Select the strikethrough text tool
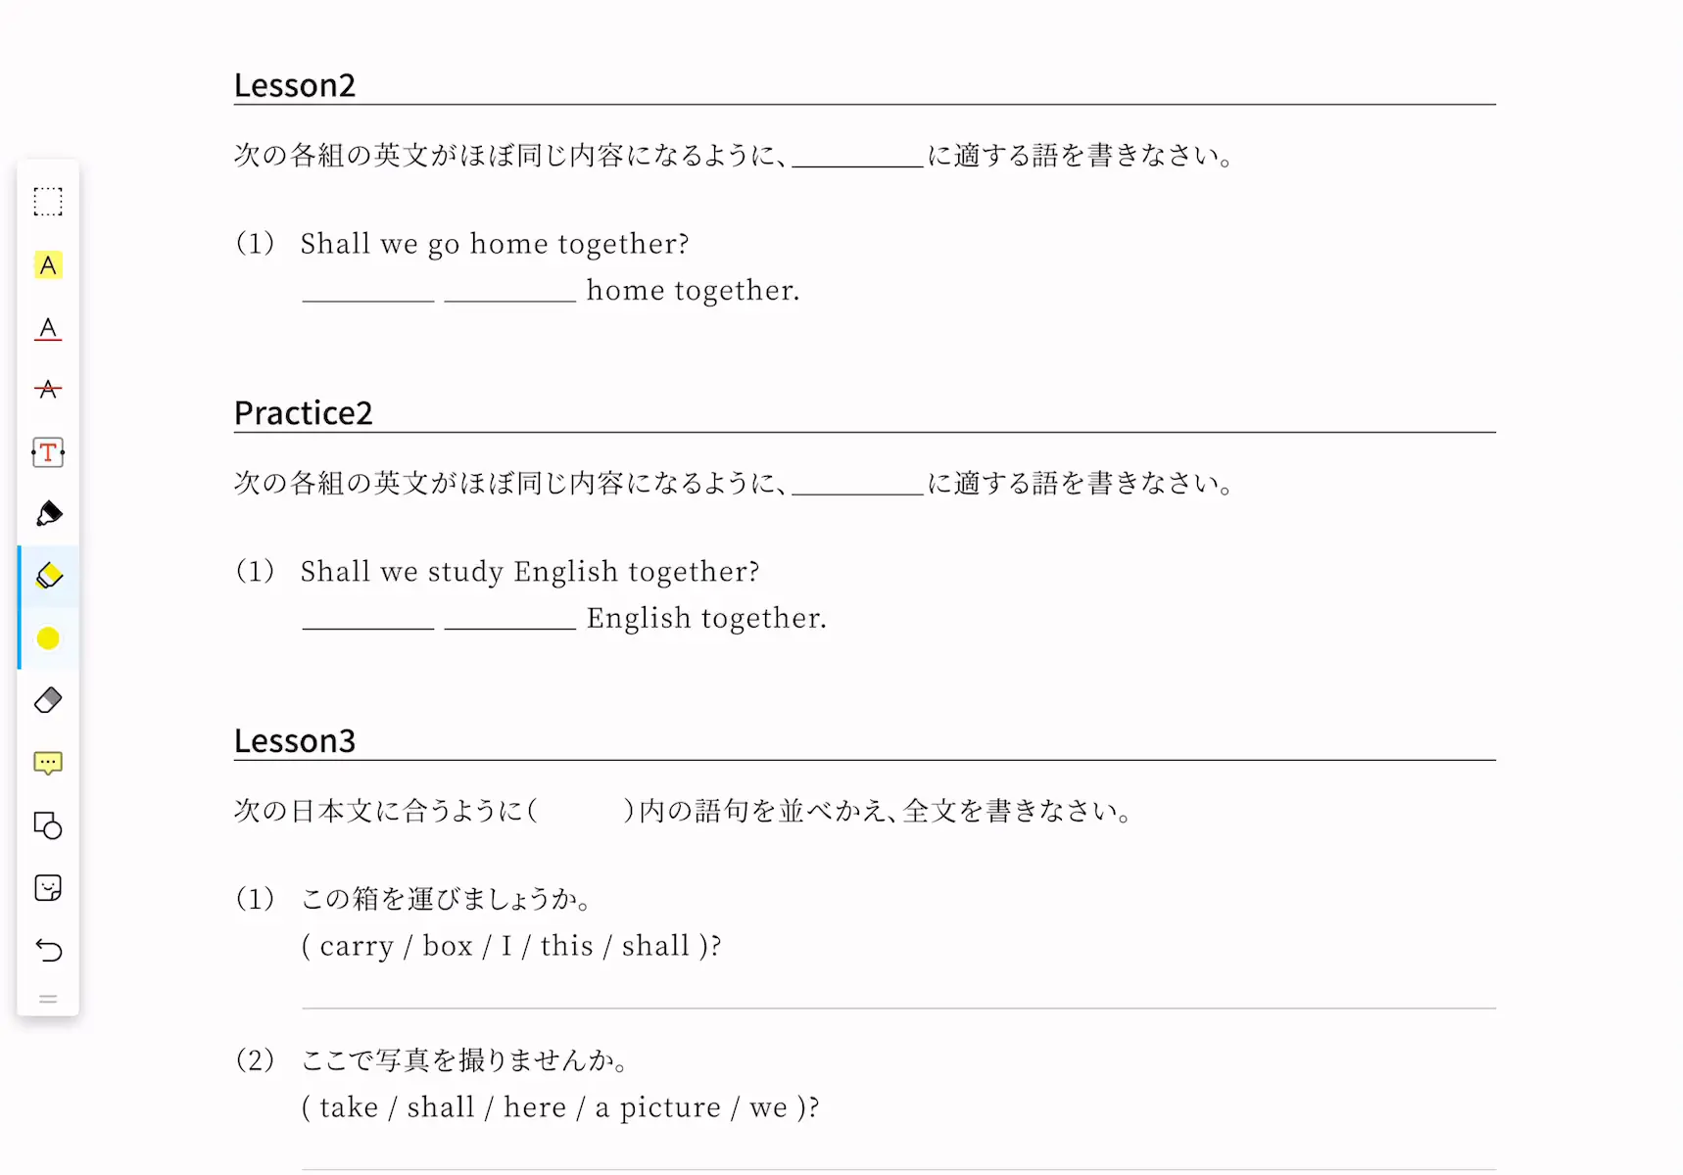This screenshot has width=1683, height=1175. [x=48, y=390]
